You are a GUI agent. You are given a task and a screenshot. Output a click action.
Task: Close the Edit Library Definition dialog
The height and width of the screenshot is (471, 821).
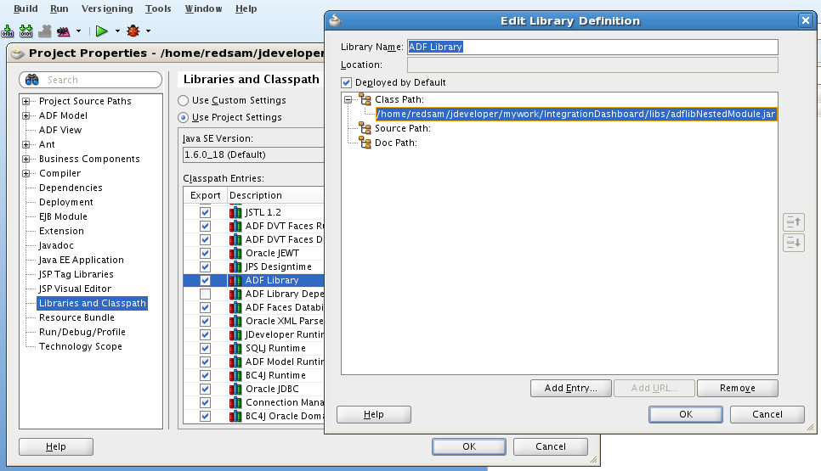(806, 20)
